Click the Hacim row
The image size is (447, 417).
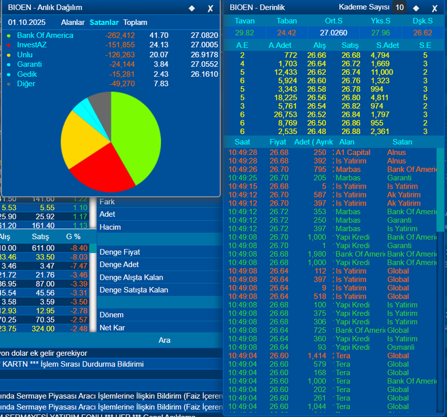click(x=160, y=227)
